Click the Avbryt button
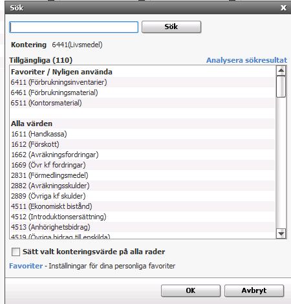 point(254,290)
